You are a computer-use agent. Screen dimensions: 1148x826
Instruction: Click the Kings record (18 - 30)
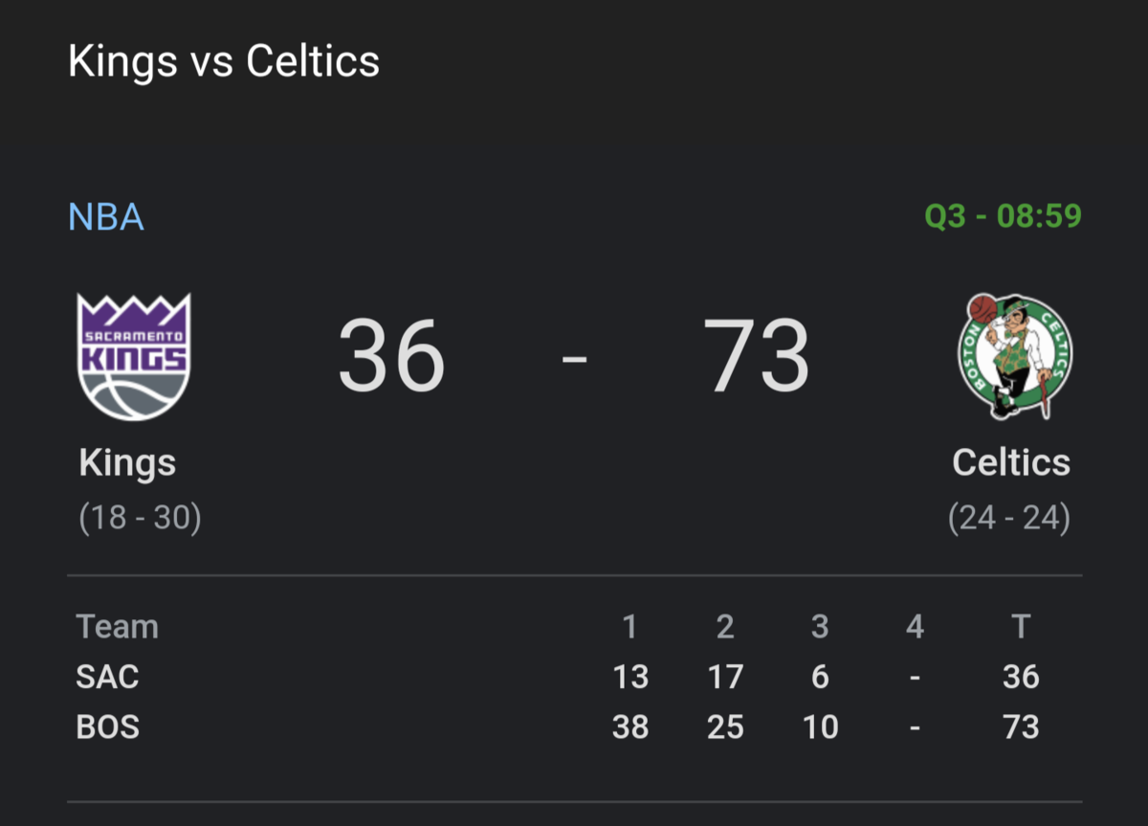tap(140, 518)
